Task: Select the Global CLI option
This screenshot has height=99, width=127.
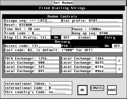Action: (x=84, y=38)
